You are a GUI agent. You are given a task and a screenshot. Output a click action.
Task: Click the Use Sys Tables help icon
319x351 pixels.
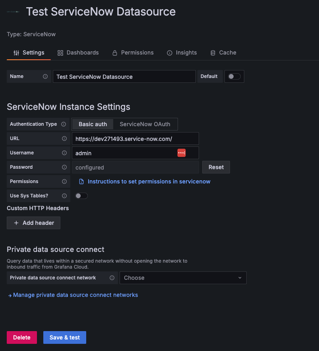pyautogui.click(x=64, y=195)
